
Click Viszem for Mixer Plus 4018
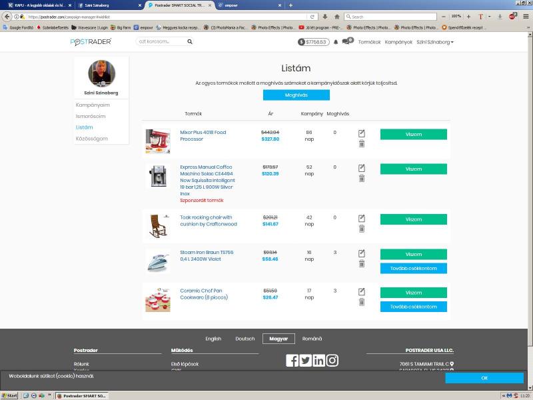[413, 135]
